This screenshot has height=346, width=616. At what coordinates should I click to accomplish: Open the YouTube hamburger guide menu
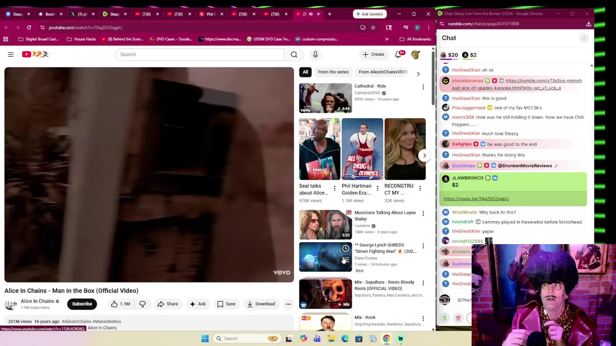click(11, 54)
